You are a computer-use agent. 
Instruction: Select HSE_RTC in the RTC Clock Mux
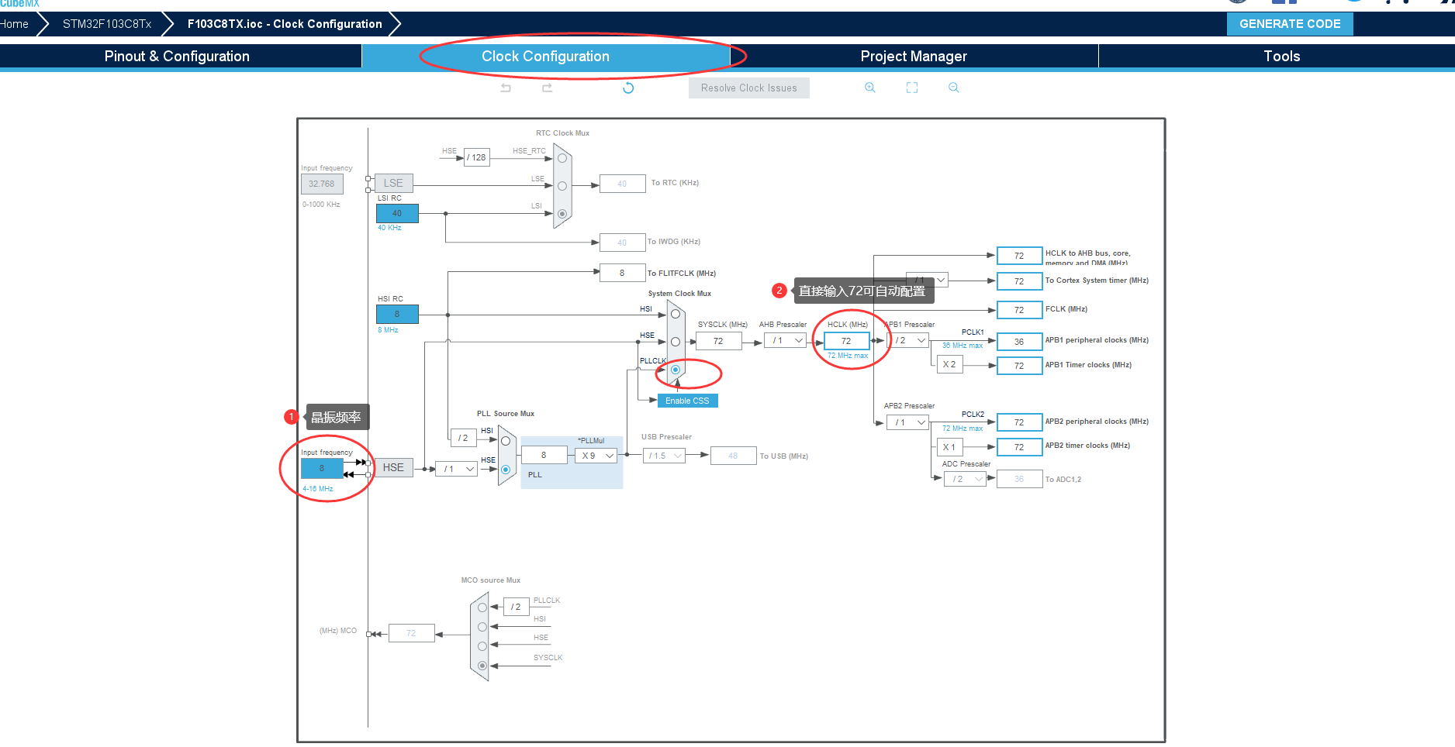click(x=562, y=158)
